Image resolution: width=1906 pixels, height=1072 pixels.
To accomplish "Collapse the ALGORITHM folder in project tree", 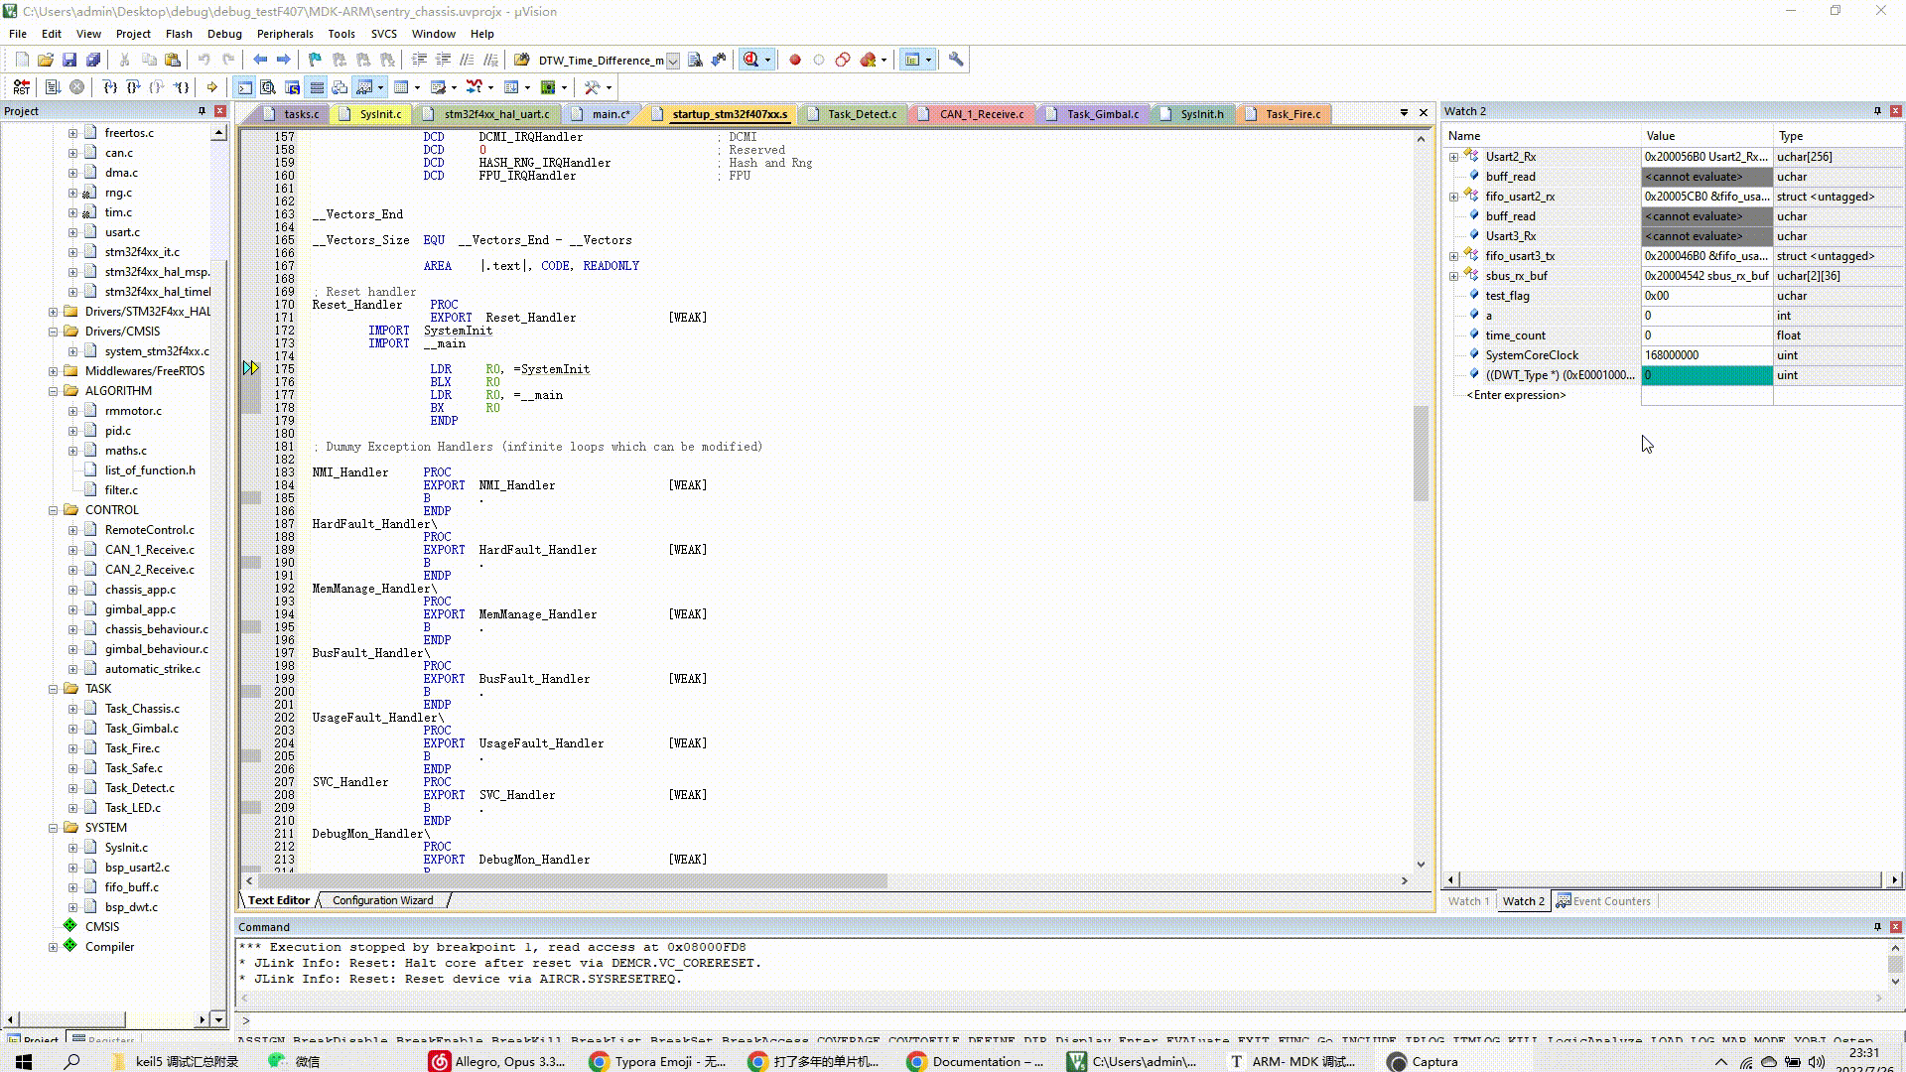I will pyautogui.click(x=54, y=391).
